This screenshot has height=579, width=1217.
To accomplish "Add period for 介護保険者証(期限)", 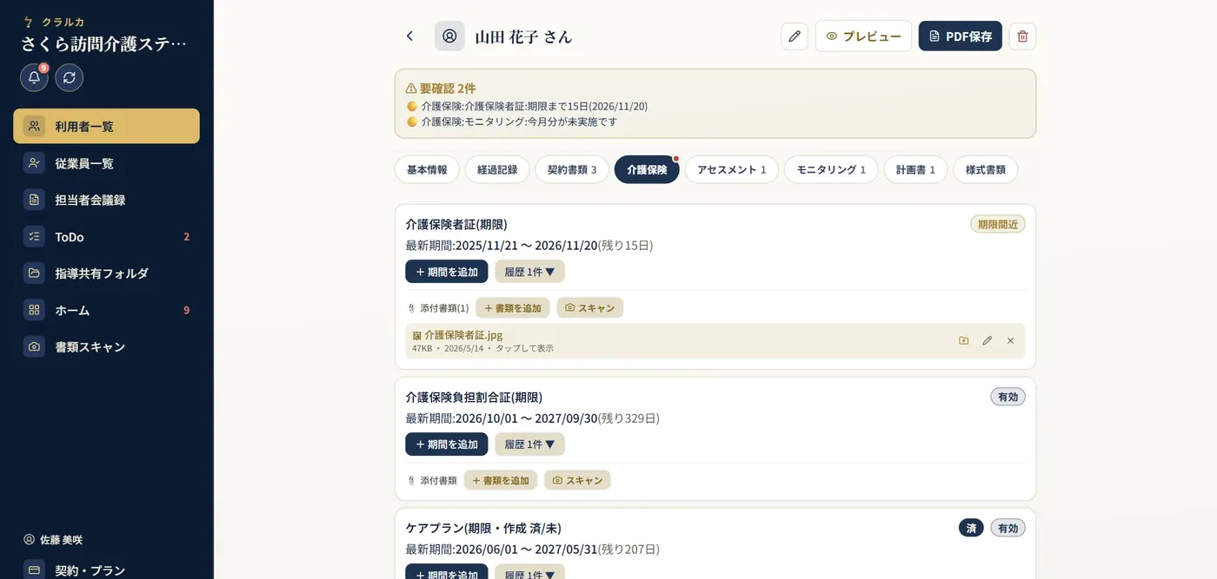I will [x=447, y=272].
